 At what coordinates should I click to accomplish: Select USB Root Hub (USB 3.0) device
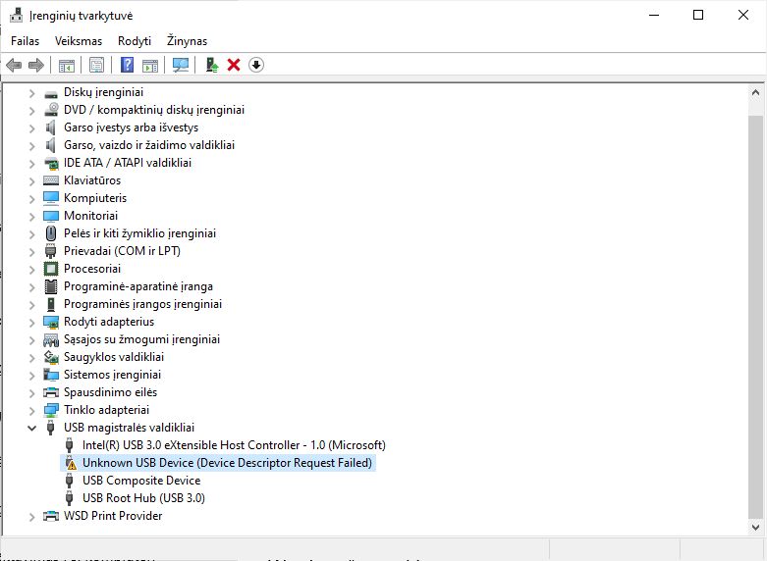[x=143, y=498]
